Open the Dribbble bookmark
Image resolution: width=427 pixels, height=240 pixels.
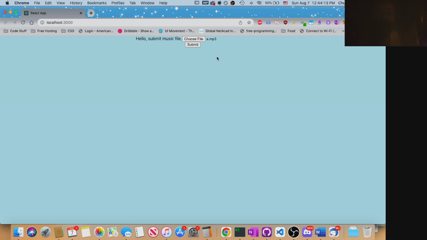coord(136,31)
